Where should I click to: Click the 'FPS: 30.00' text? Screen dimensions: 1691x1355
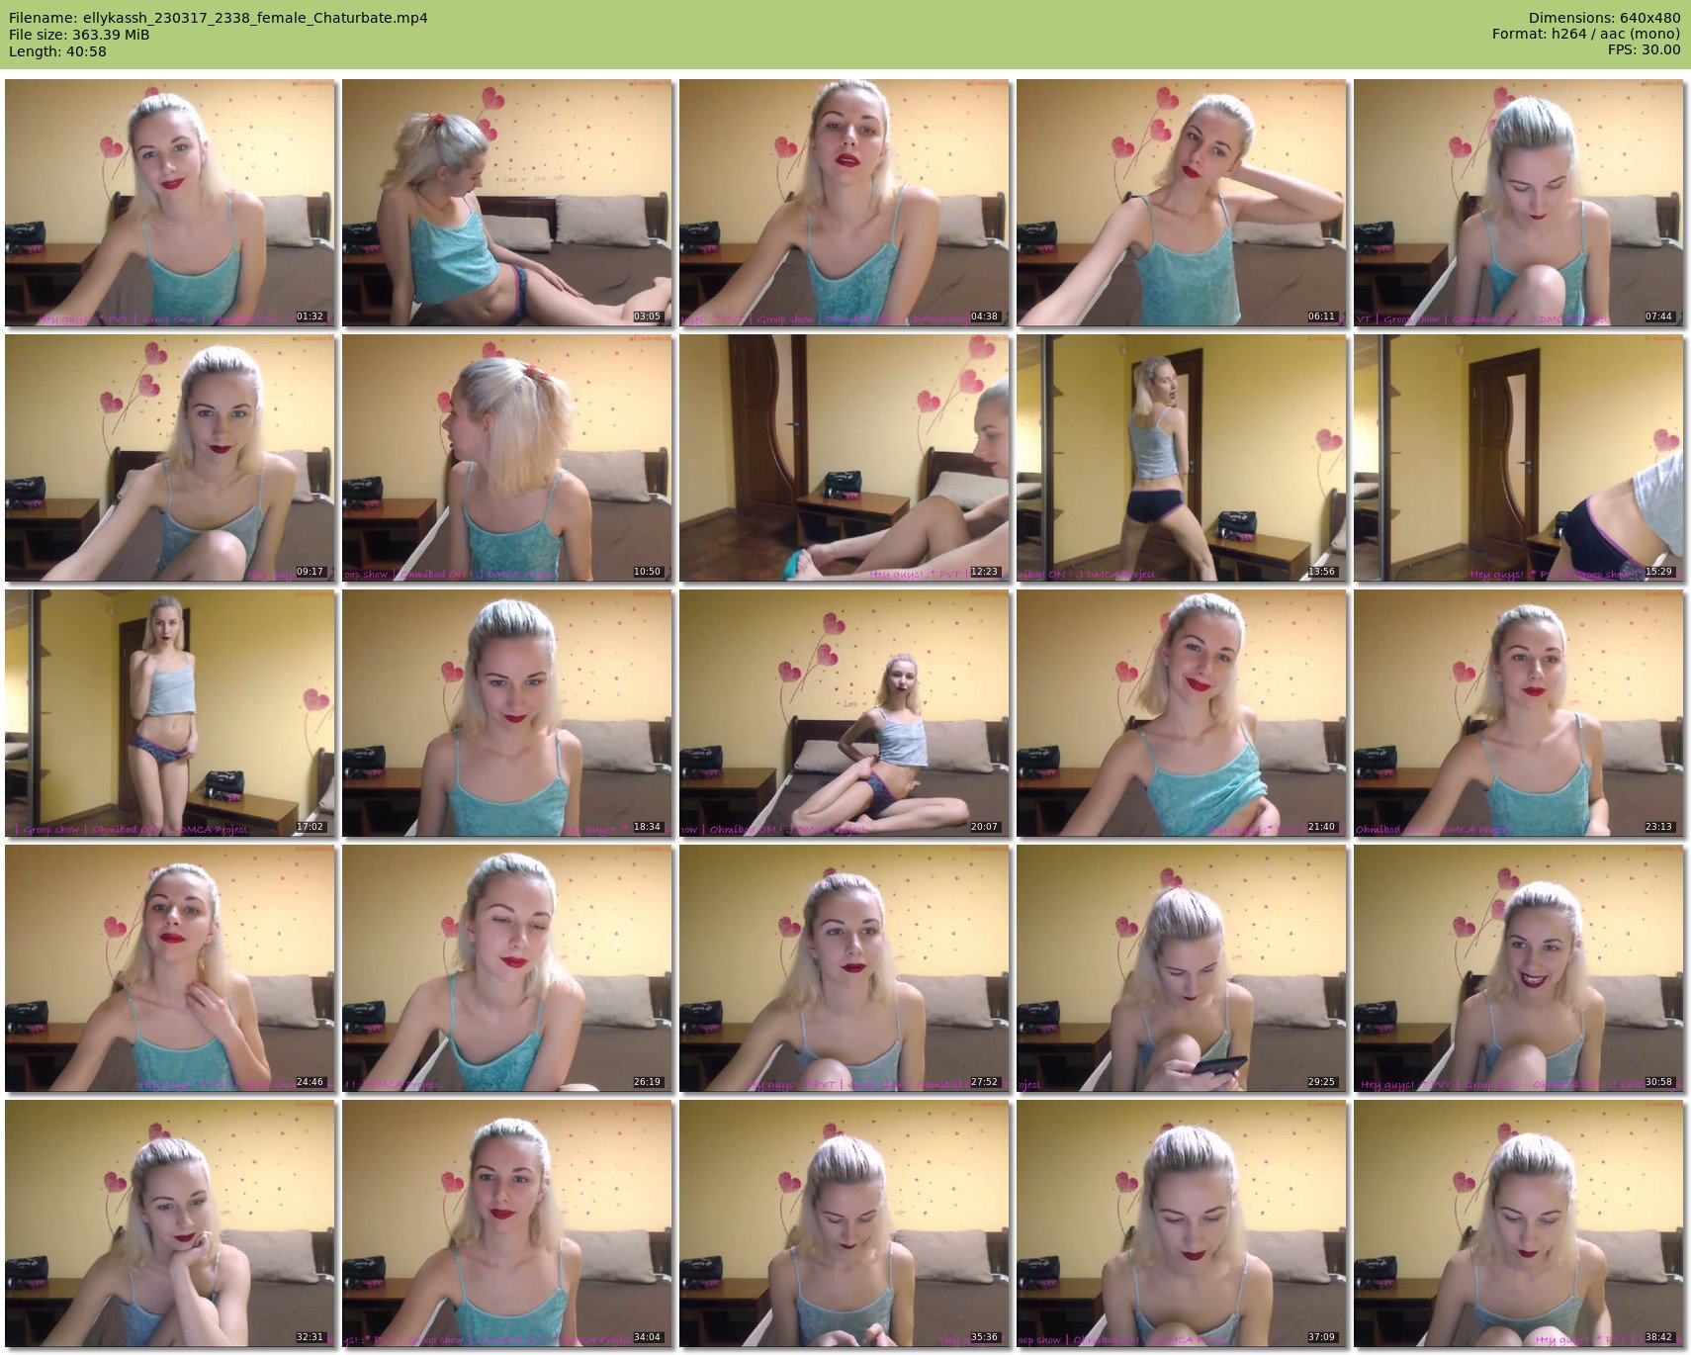tap(1644, 50)
